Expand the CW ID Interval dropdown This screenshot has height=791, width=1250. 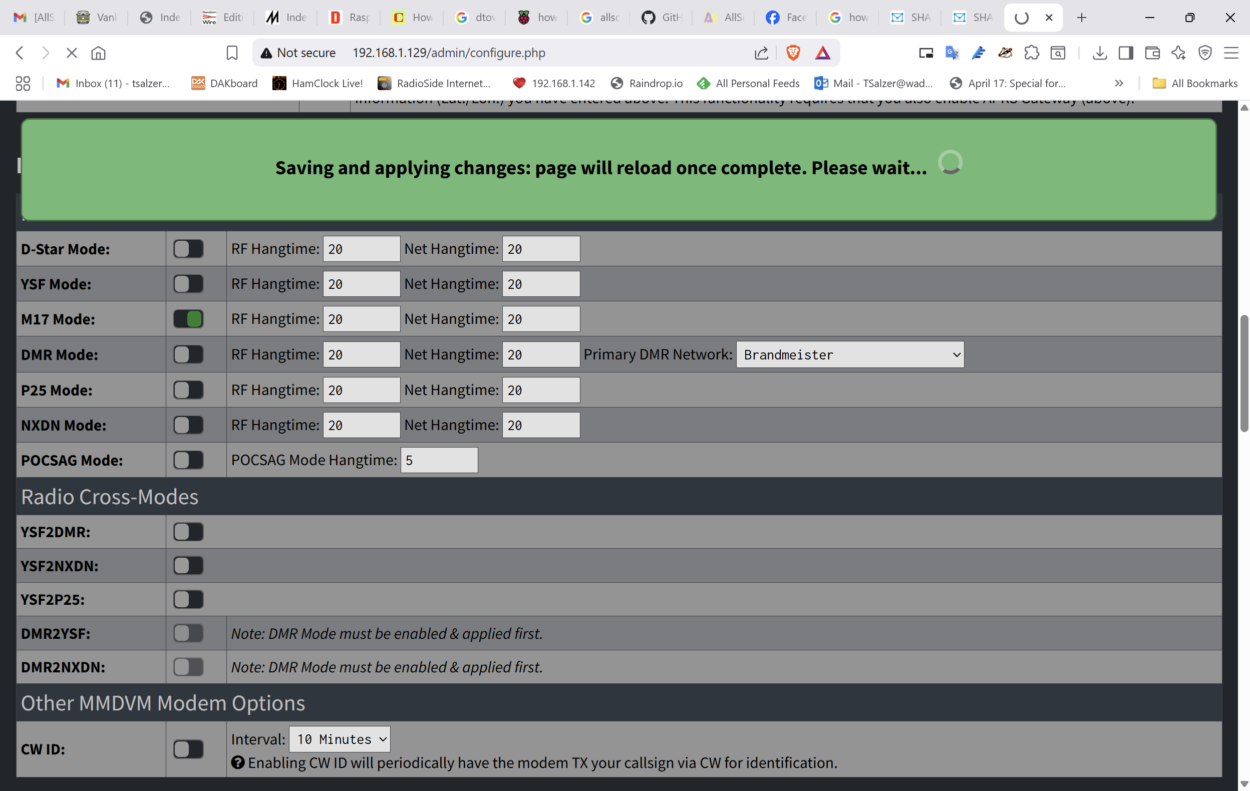[x=340, y=738]
